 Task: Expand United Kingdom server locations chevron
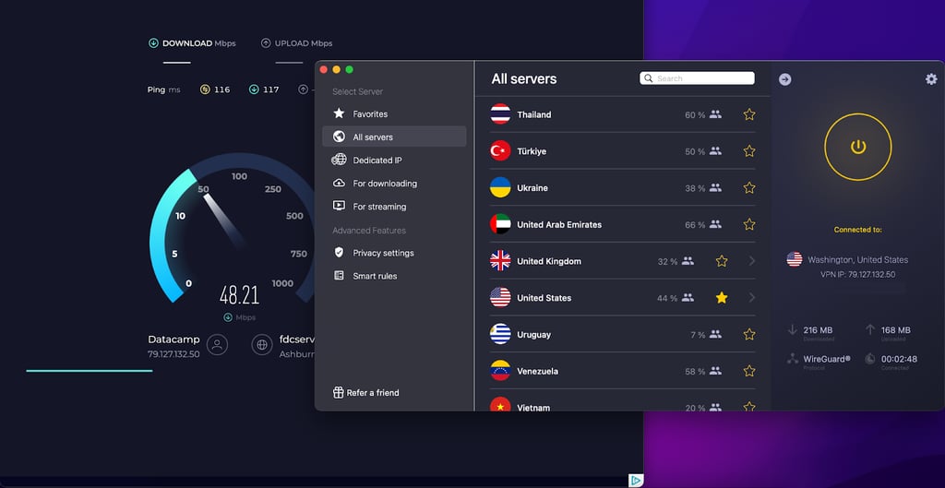(751, 261)
